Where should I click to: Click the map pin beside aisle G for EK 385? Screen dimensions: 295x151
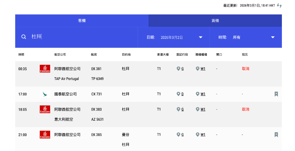point(178,135)
